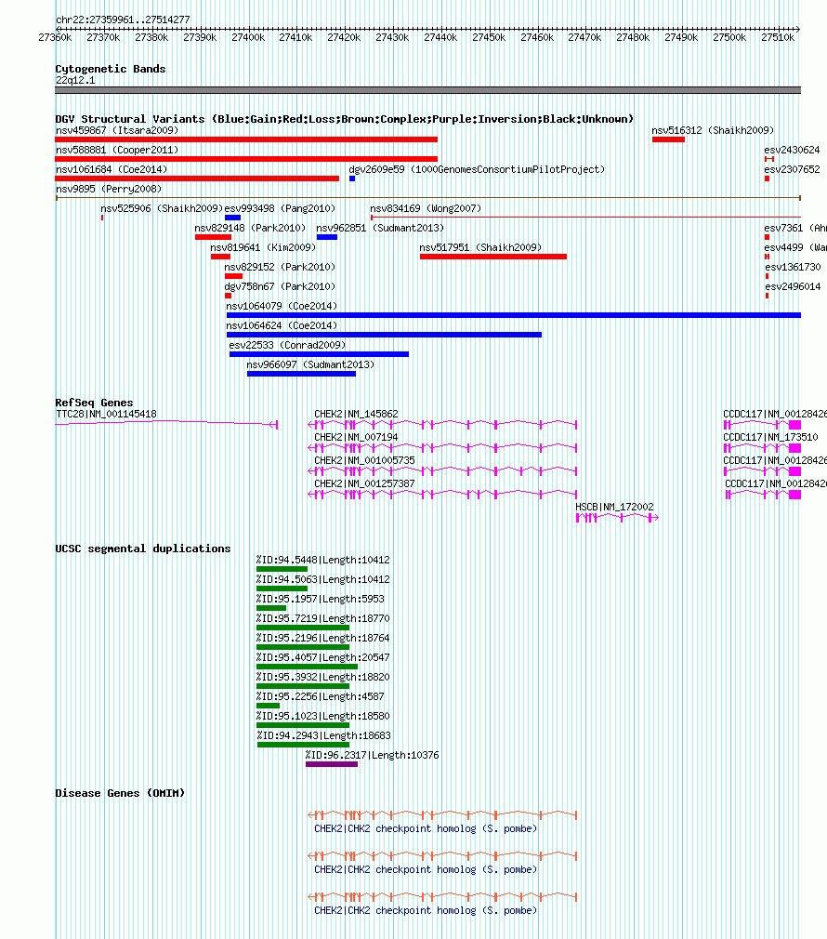
Task: Click the nsv517951 (Shaikh2009) red bar
Action: [x=493, y=257]
